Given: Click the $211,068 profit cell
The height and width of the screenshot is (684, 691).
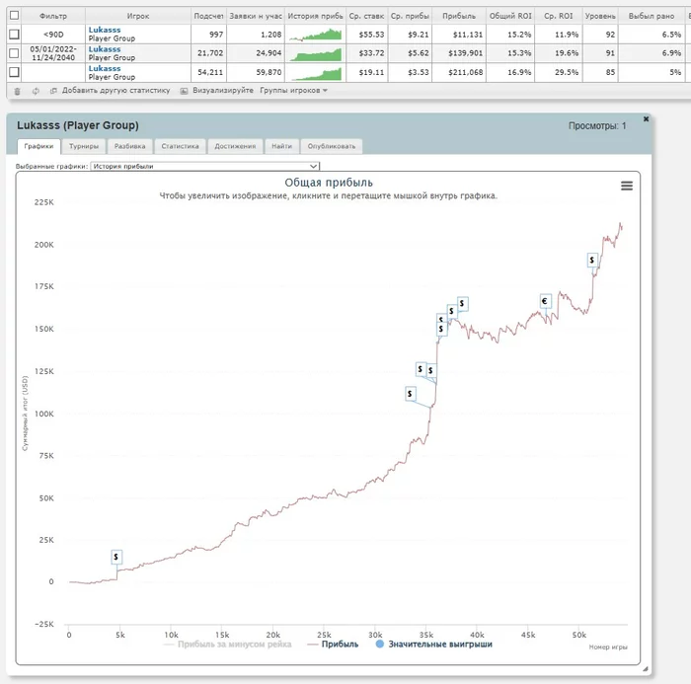Looking at the screenshot, I should [459, 72].
